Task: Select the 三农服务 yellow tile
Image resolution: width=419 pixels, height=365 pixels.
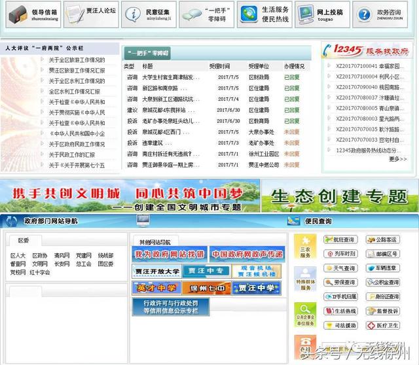Action: click(305, 247)
